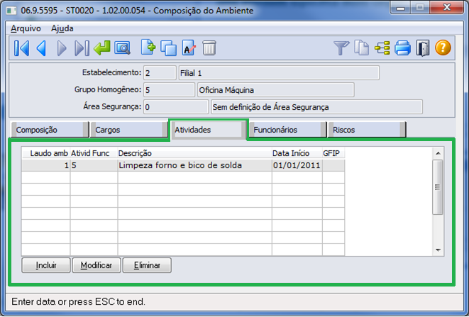The height and width of the screenshot is (317, 469).
Task: Click the GFIP column header
Action: tap(333, 153)
